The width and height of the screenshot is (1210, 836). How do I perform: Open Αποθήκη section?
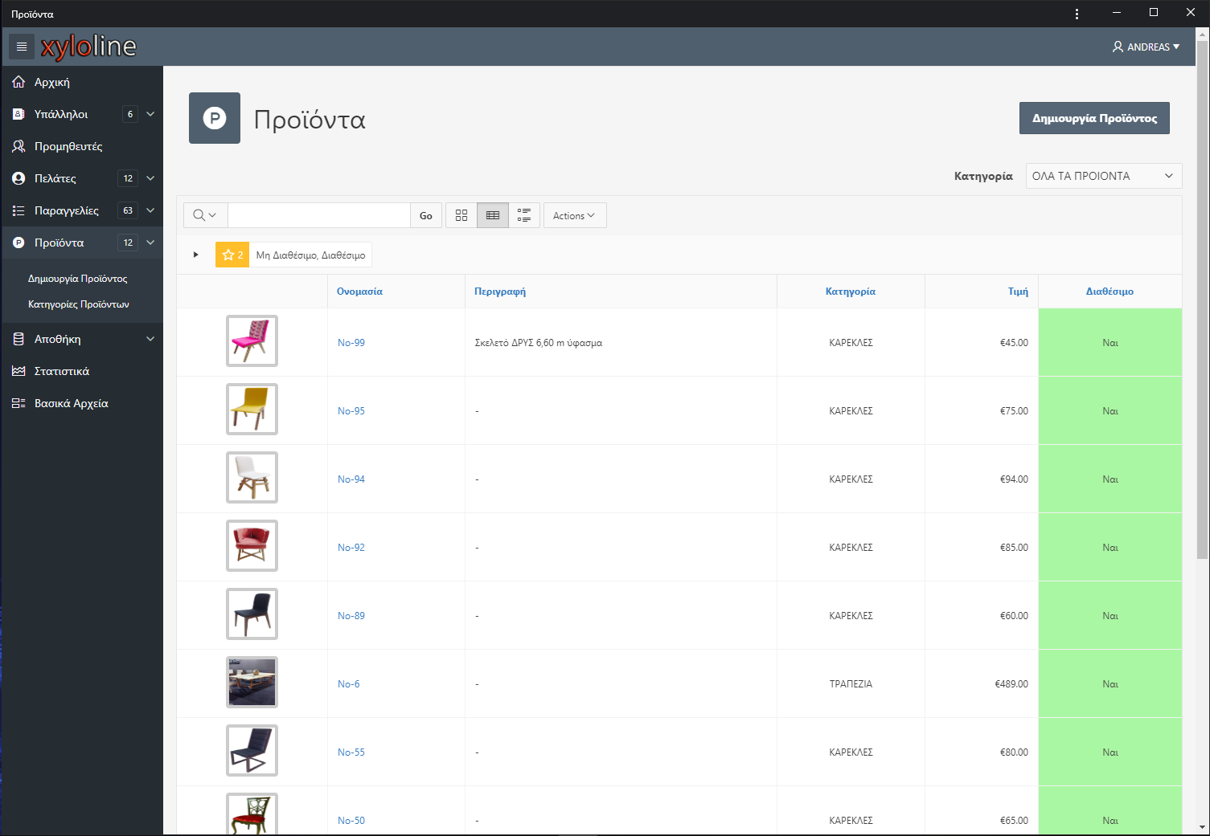57,339
